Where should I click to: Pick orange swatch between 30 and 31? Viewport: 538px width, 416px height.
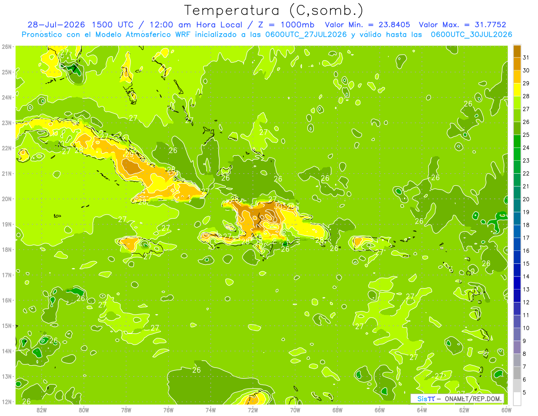517,64
